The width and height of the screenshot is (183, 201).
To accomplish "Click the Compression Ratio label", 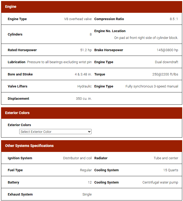I will (109, 19).
